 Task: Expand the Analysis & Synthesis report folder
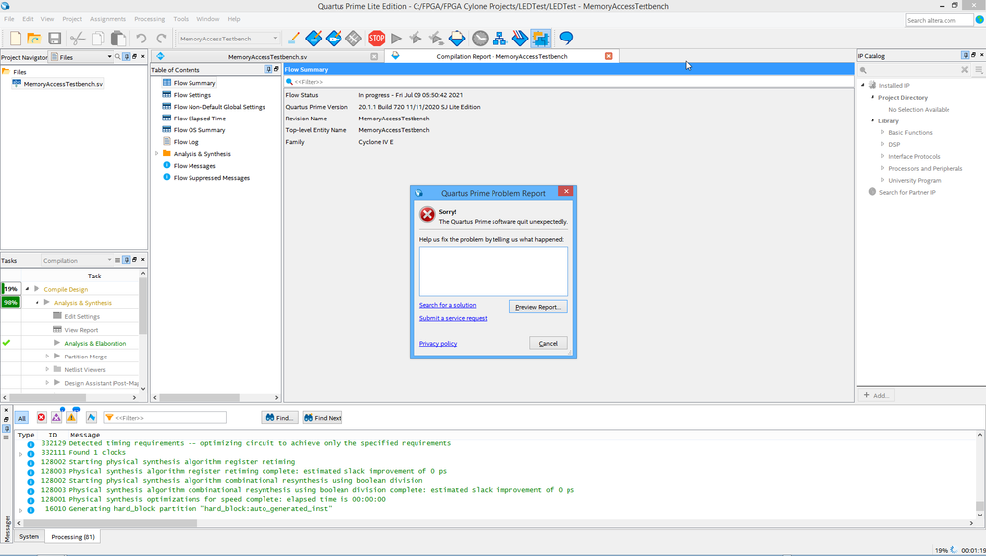coord(156,154)
